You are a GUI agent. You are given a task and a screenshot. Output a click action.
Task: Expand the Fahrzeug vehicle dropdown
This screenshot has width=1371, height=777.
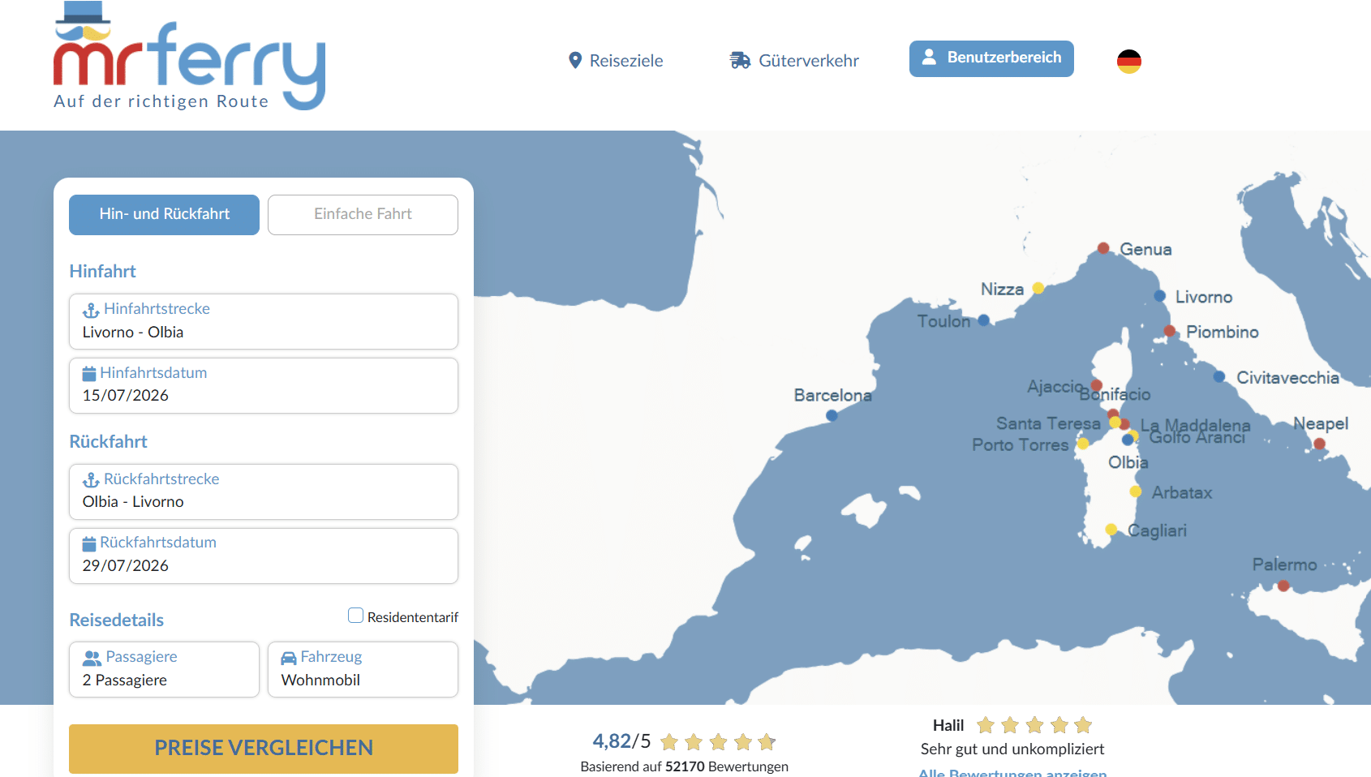(x=363, y=669)
